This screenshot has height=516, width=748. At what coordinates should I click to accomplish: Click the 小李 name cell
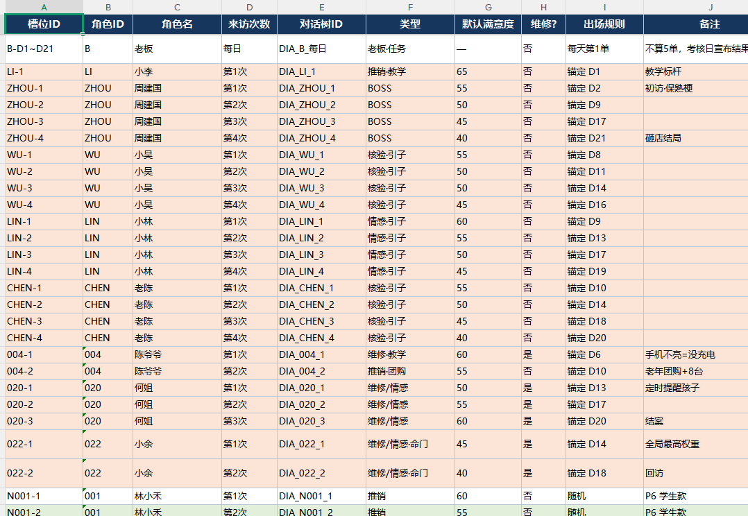click(x=177, y=71)
